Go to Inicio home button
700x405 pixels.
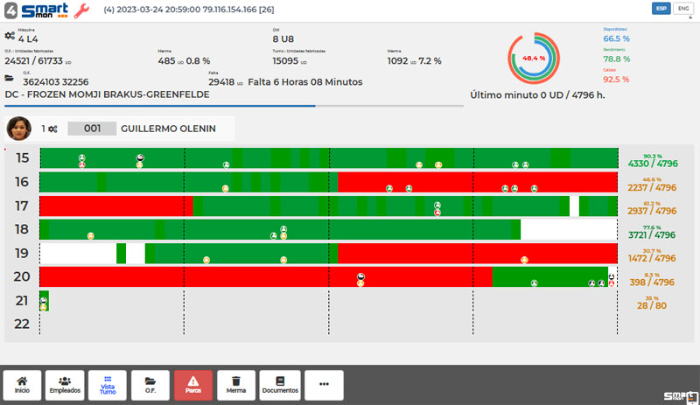tap(22, 385)
